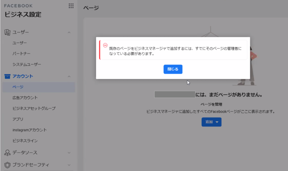
Task: Click the ユーザー section person icon
Action: (x=7, y=32)
